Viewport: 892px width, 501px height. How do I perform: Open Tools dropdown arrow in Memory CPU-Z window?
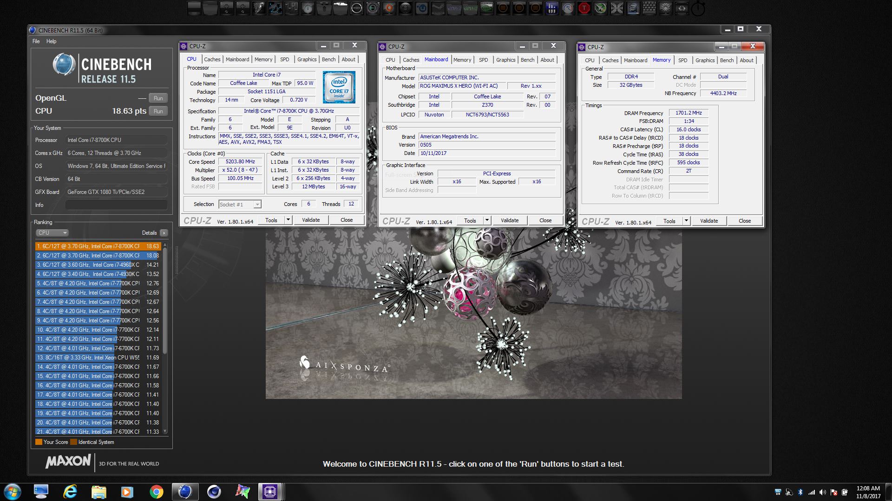(686, 221)
